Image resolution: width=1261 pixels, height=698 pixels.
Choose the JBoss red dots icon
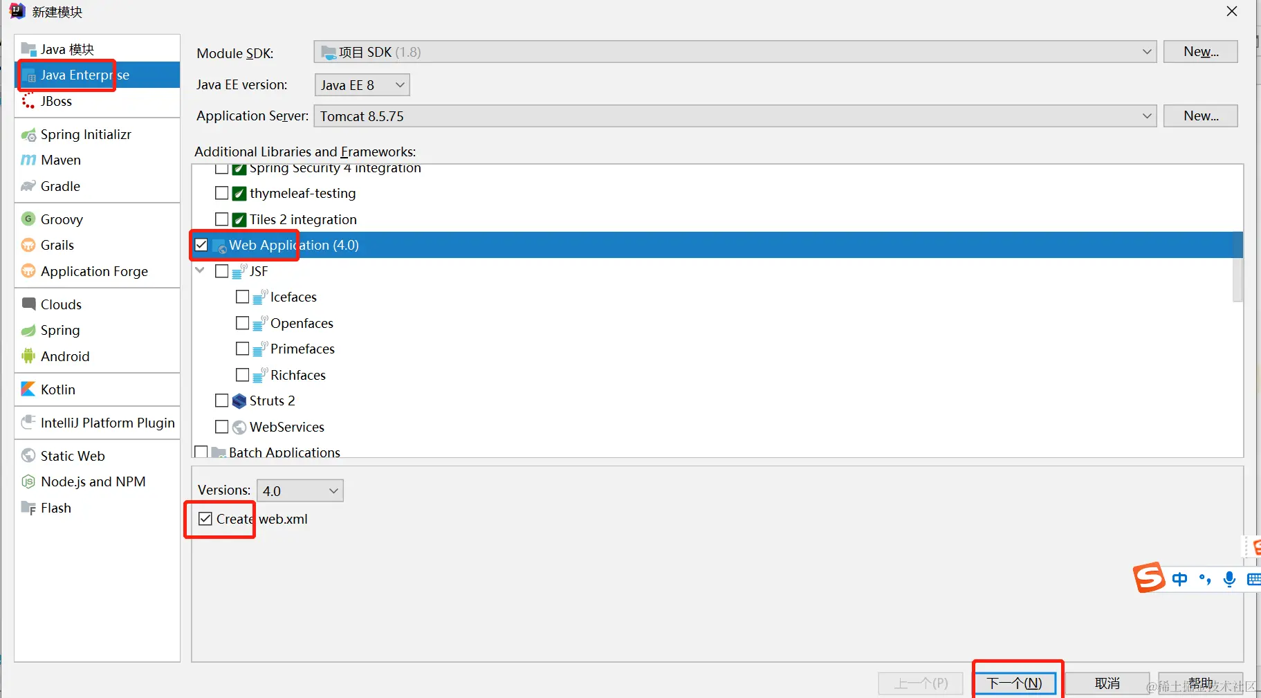click(x=28, y=102)
